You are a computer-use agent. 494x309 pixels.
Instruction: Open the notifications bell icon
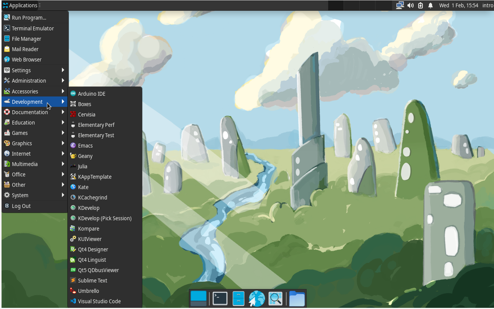click(431, 5)
